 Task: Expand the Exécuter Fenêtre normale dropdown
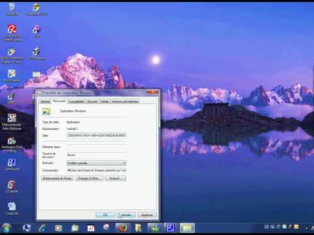tap(96, 163)
